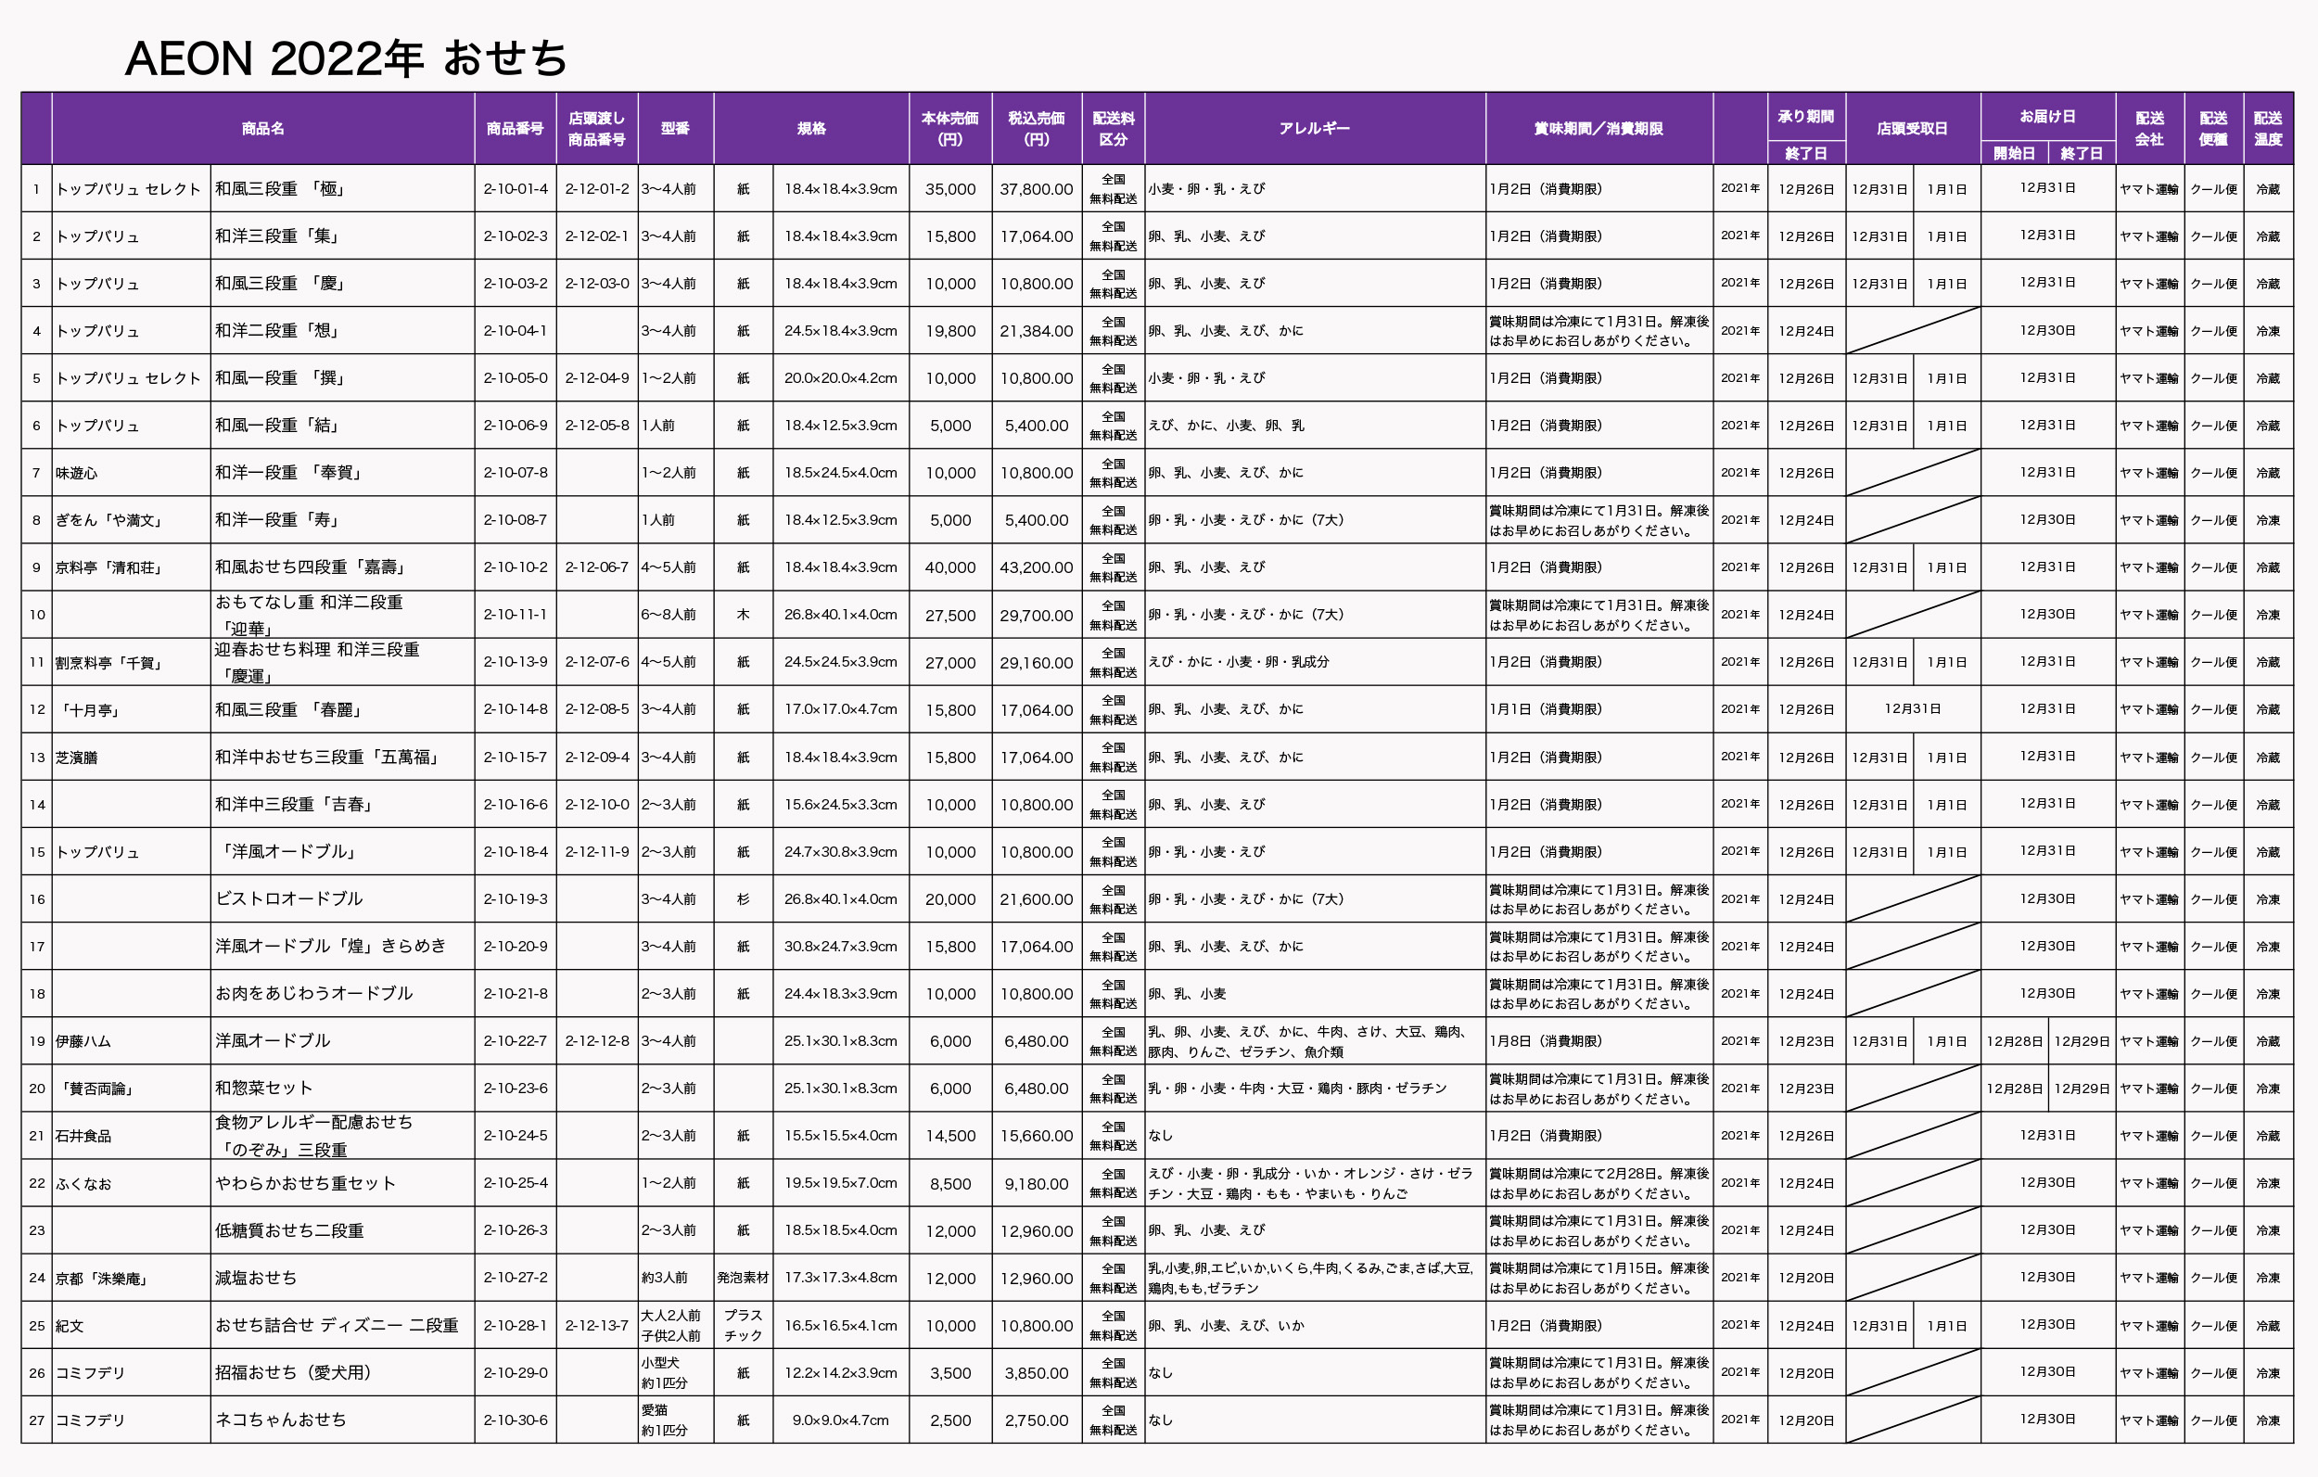
Task: Select price cell 19,800
Action: tap(950, 331)
